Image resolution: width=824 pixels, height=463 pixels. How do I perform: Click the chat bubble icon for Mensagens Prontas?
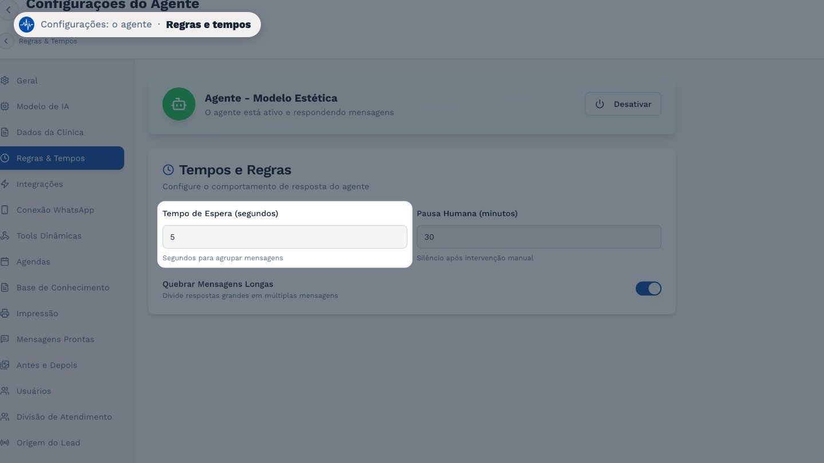point(5,339)
